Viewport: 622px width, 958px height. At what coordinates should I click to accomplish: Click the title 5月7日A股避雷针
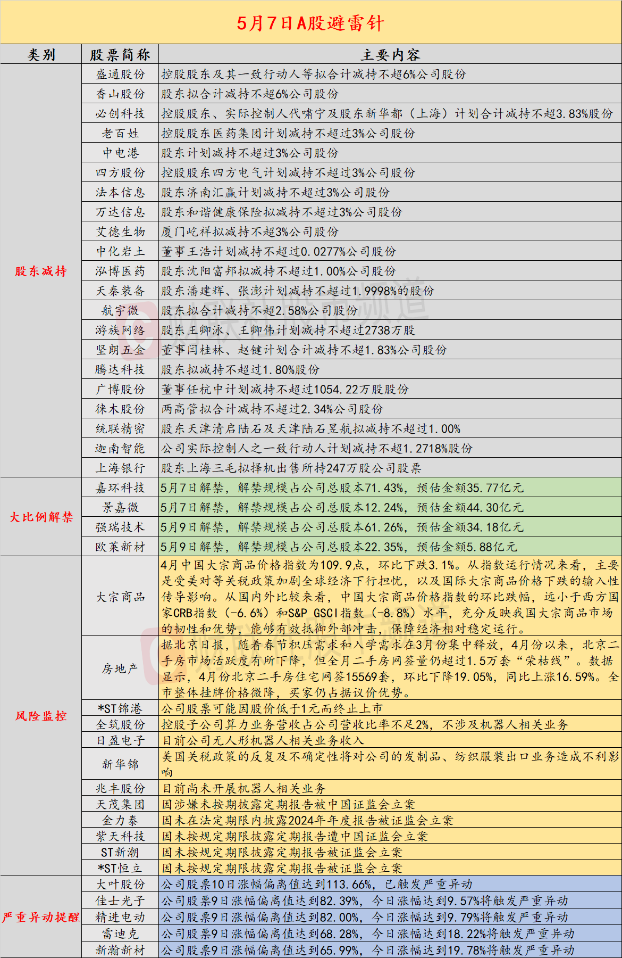pos(310,23)
